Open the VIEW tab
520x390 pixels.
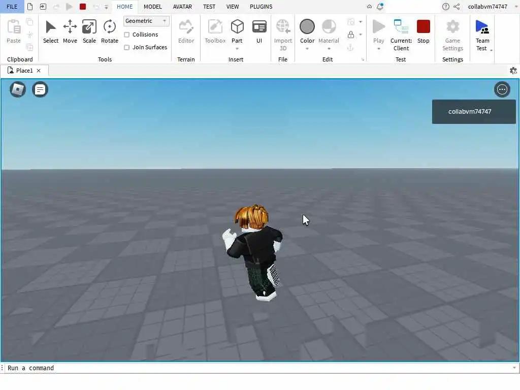[x=233, y=7]
